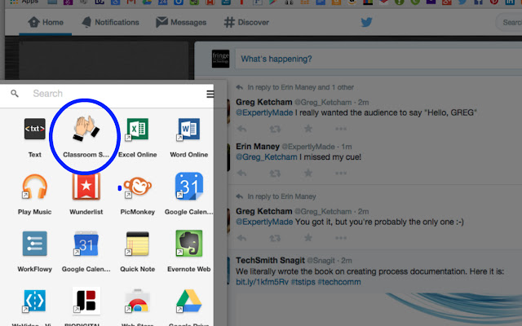
Task: Open the Quick Note app
Action: click(x=137, y=244)
